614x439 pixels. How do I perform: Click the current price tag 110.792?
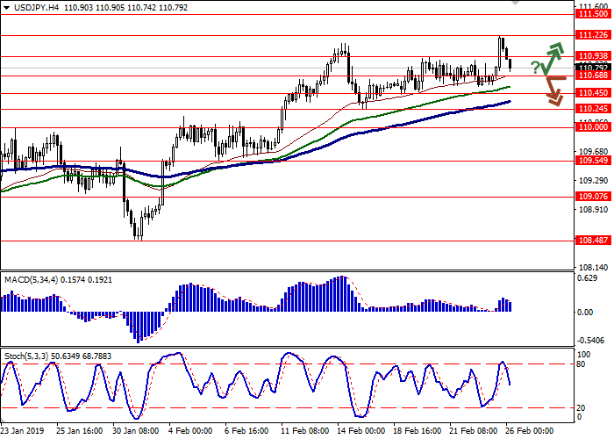pos(594,68)
